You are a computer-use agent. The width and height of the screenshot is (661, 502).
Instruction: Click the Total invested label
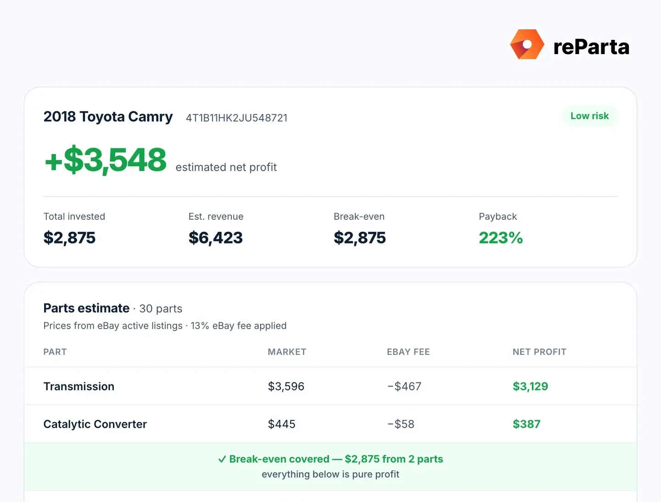pyautogui.click(x=74, y=216)
